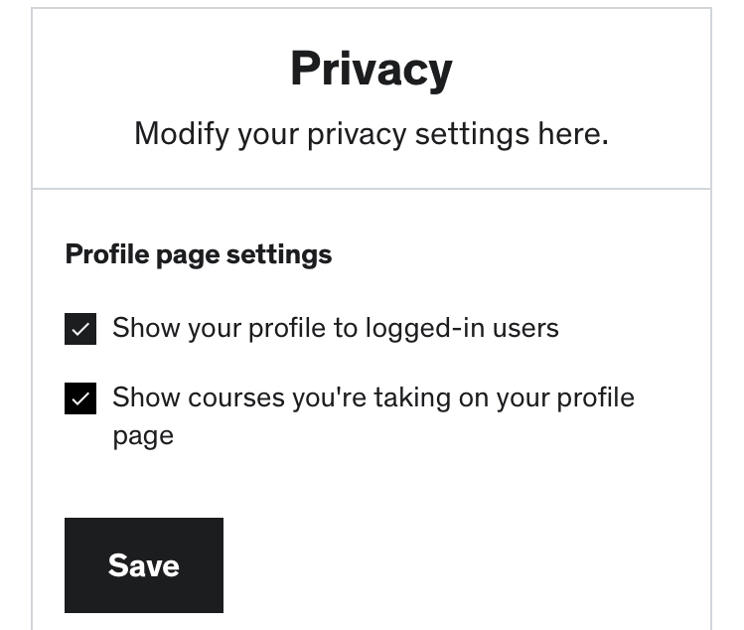Click the Privacy heading
This screenshot has height=630, width=744.
point(372,69)
